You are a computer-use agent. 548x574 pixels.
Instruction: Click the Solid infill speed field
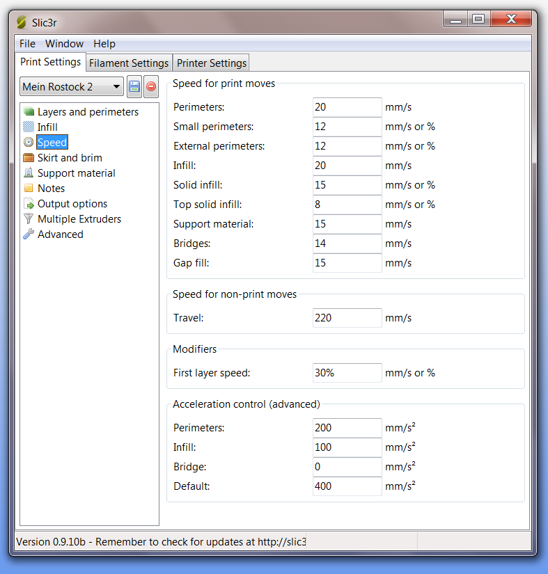pyautogui.click(x=347, y=185)
